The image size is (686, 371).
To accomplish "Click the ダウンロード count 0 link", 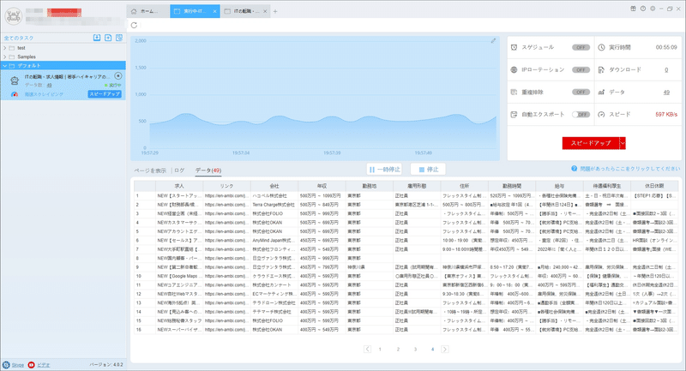I will (x=666, y=70).
